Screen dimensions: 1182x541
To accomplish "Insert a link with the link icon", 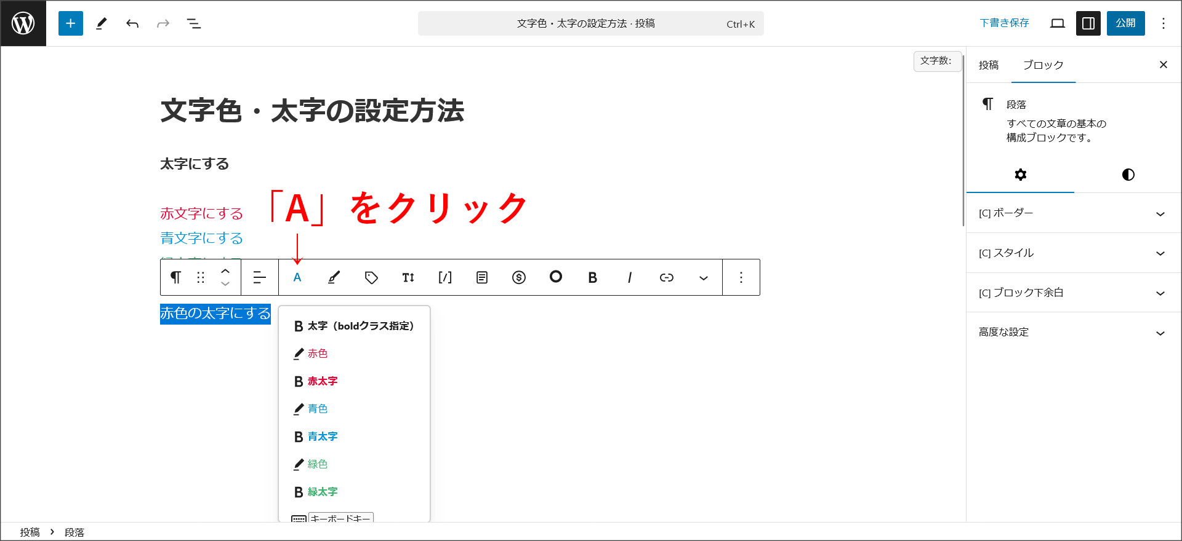I will [x=667, y=277].
